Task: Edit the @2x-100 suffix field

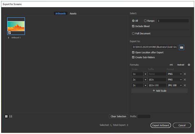Action: coord(157,85)
